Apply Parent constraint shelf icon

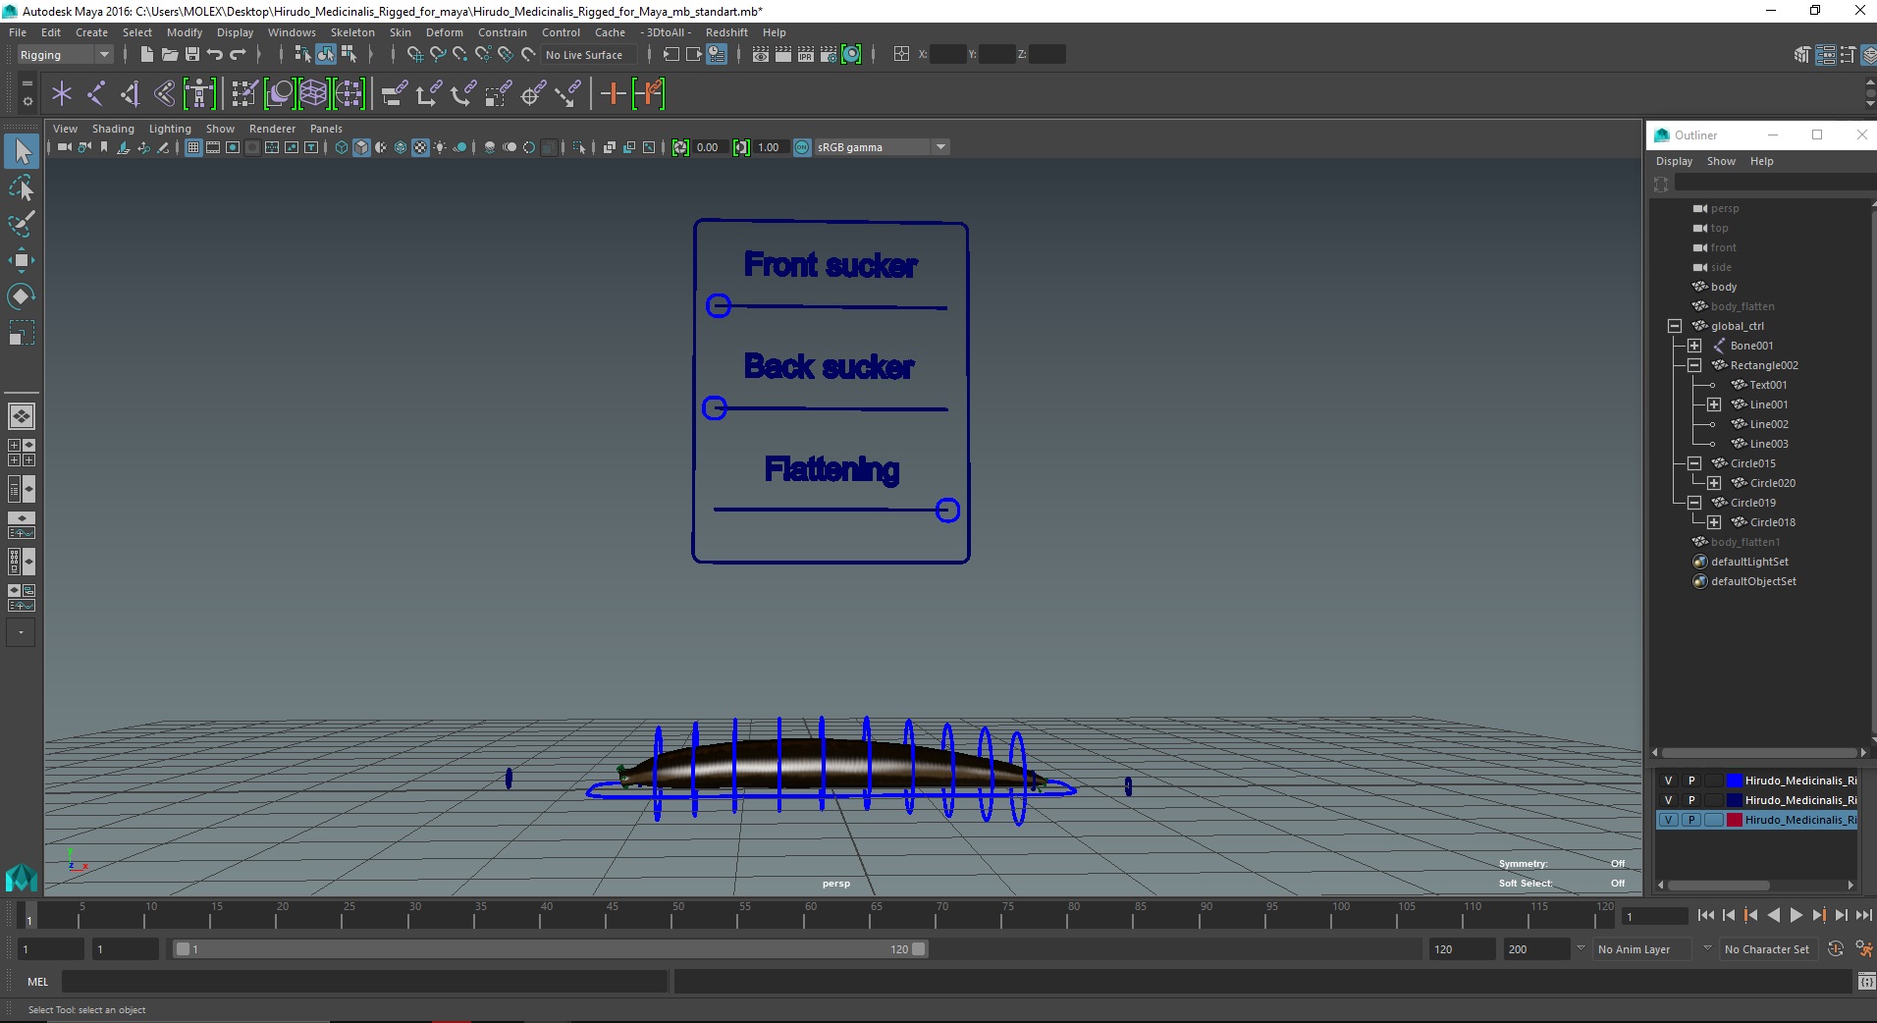click(x=395, y=94)
